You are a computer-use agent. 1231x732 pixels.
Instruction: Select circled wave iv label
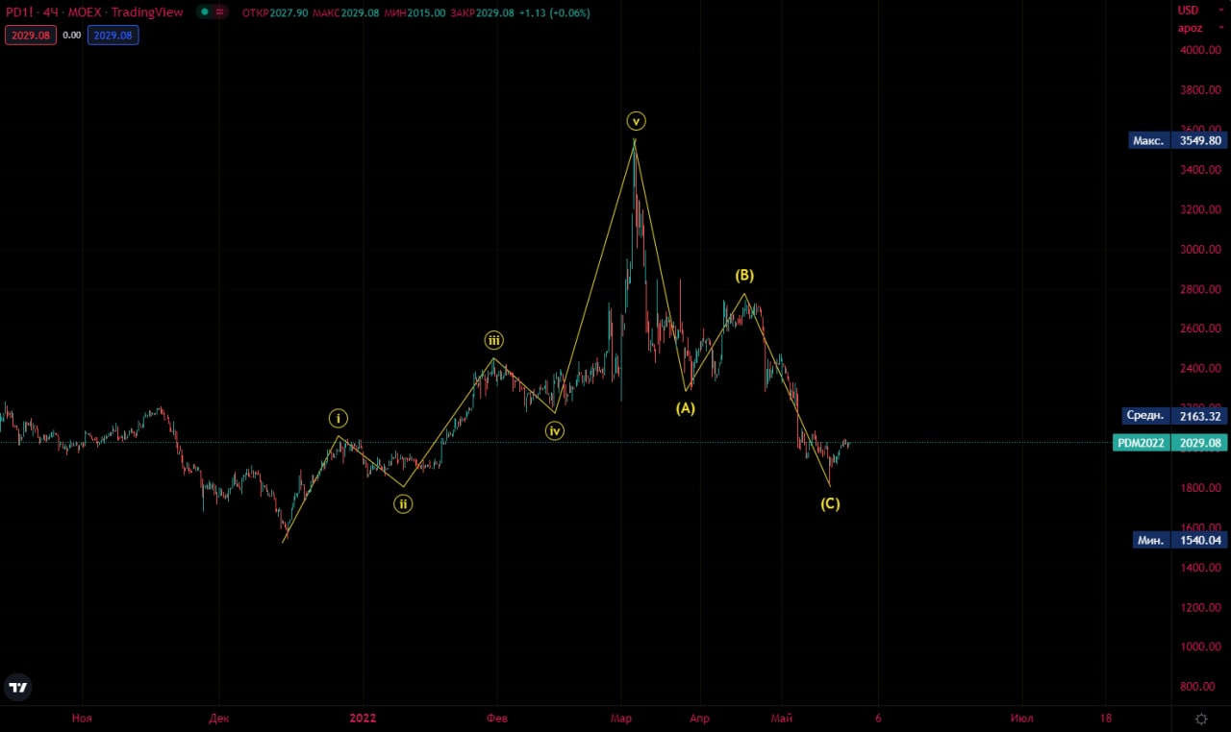[x=555, y=431]
